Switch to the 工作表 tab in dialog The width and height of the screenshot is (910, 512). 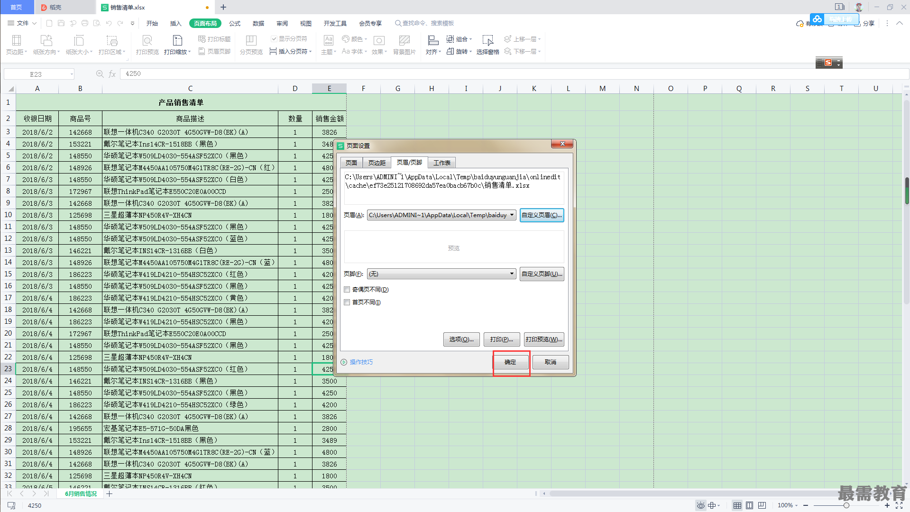[x=442, y=163]
